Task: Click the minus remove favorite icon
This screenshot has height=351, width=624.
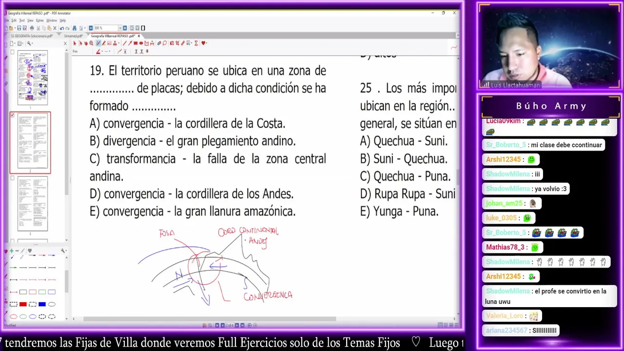Action: [x=17, y=251]
